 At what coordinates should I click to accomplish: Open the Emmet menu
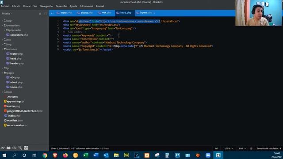[100, 6]
